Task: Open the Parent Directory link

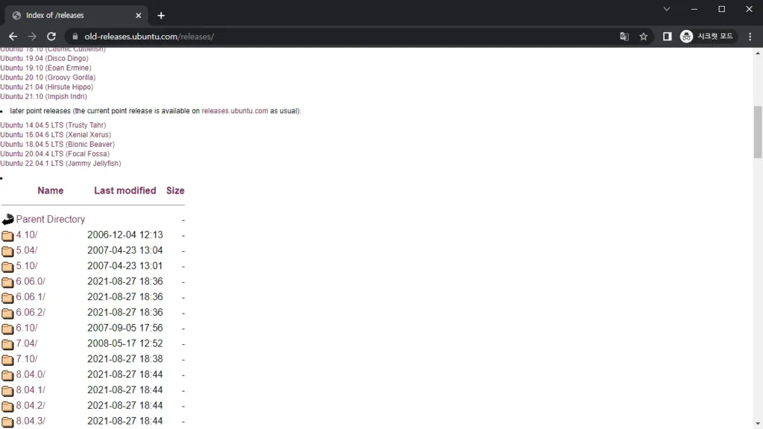Action: click(51, 220)
